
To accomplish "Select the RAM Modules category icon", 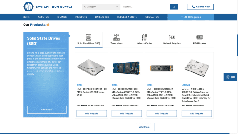I will (x=200, y=37).
